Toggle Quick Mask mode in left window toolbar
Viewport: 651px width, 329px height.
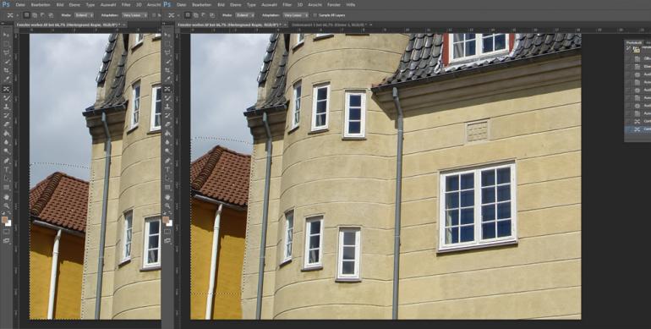coord(7,232)
